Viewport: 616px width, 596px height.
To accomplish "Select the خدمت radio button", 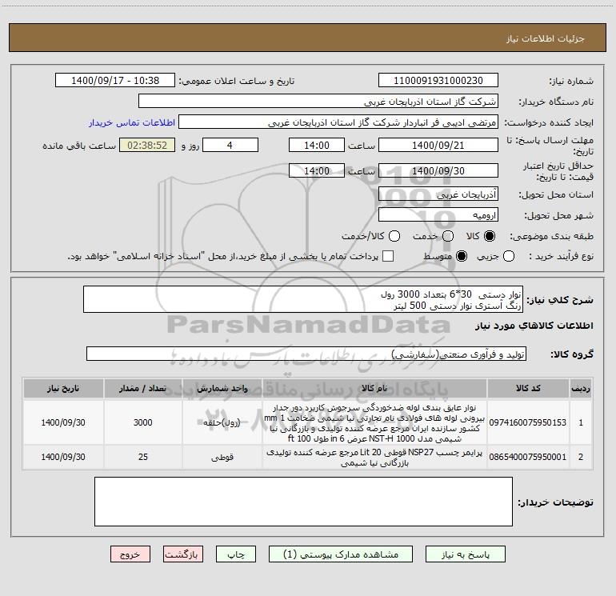I will click(x=448, y=236).
